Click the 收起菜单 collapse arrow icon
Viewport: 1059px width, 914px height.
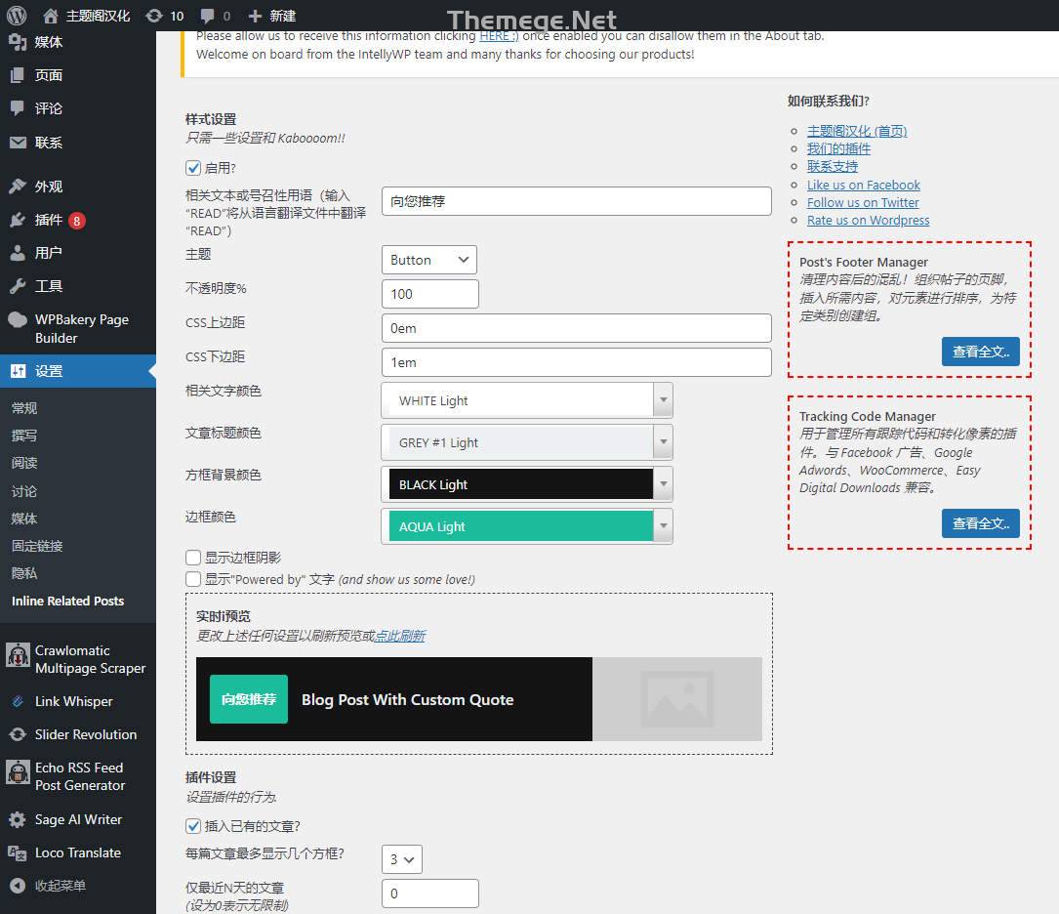tap(18, 886)
